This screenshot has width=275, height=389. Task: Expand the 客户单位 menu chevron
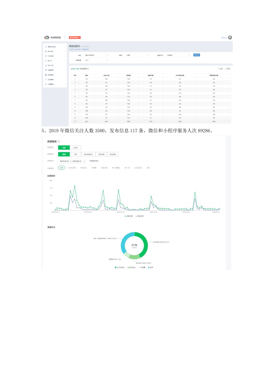[64, 51]
